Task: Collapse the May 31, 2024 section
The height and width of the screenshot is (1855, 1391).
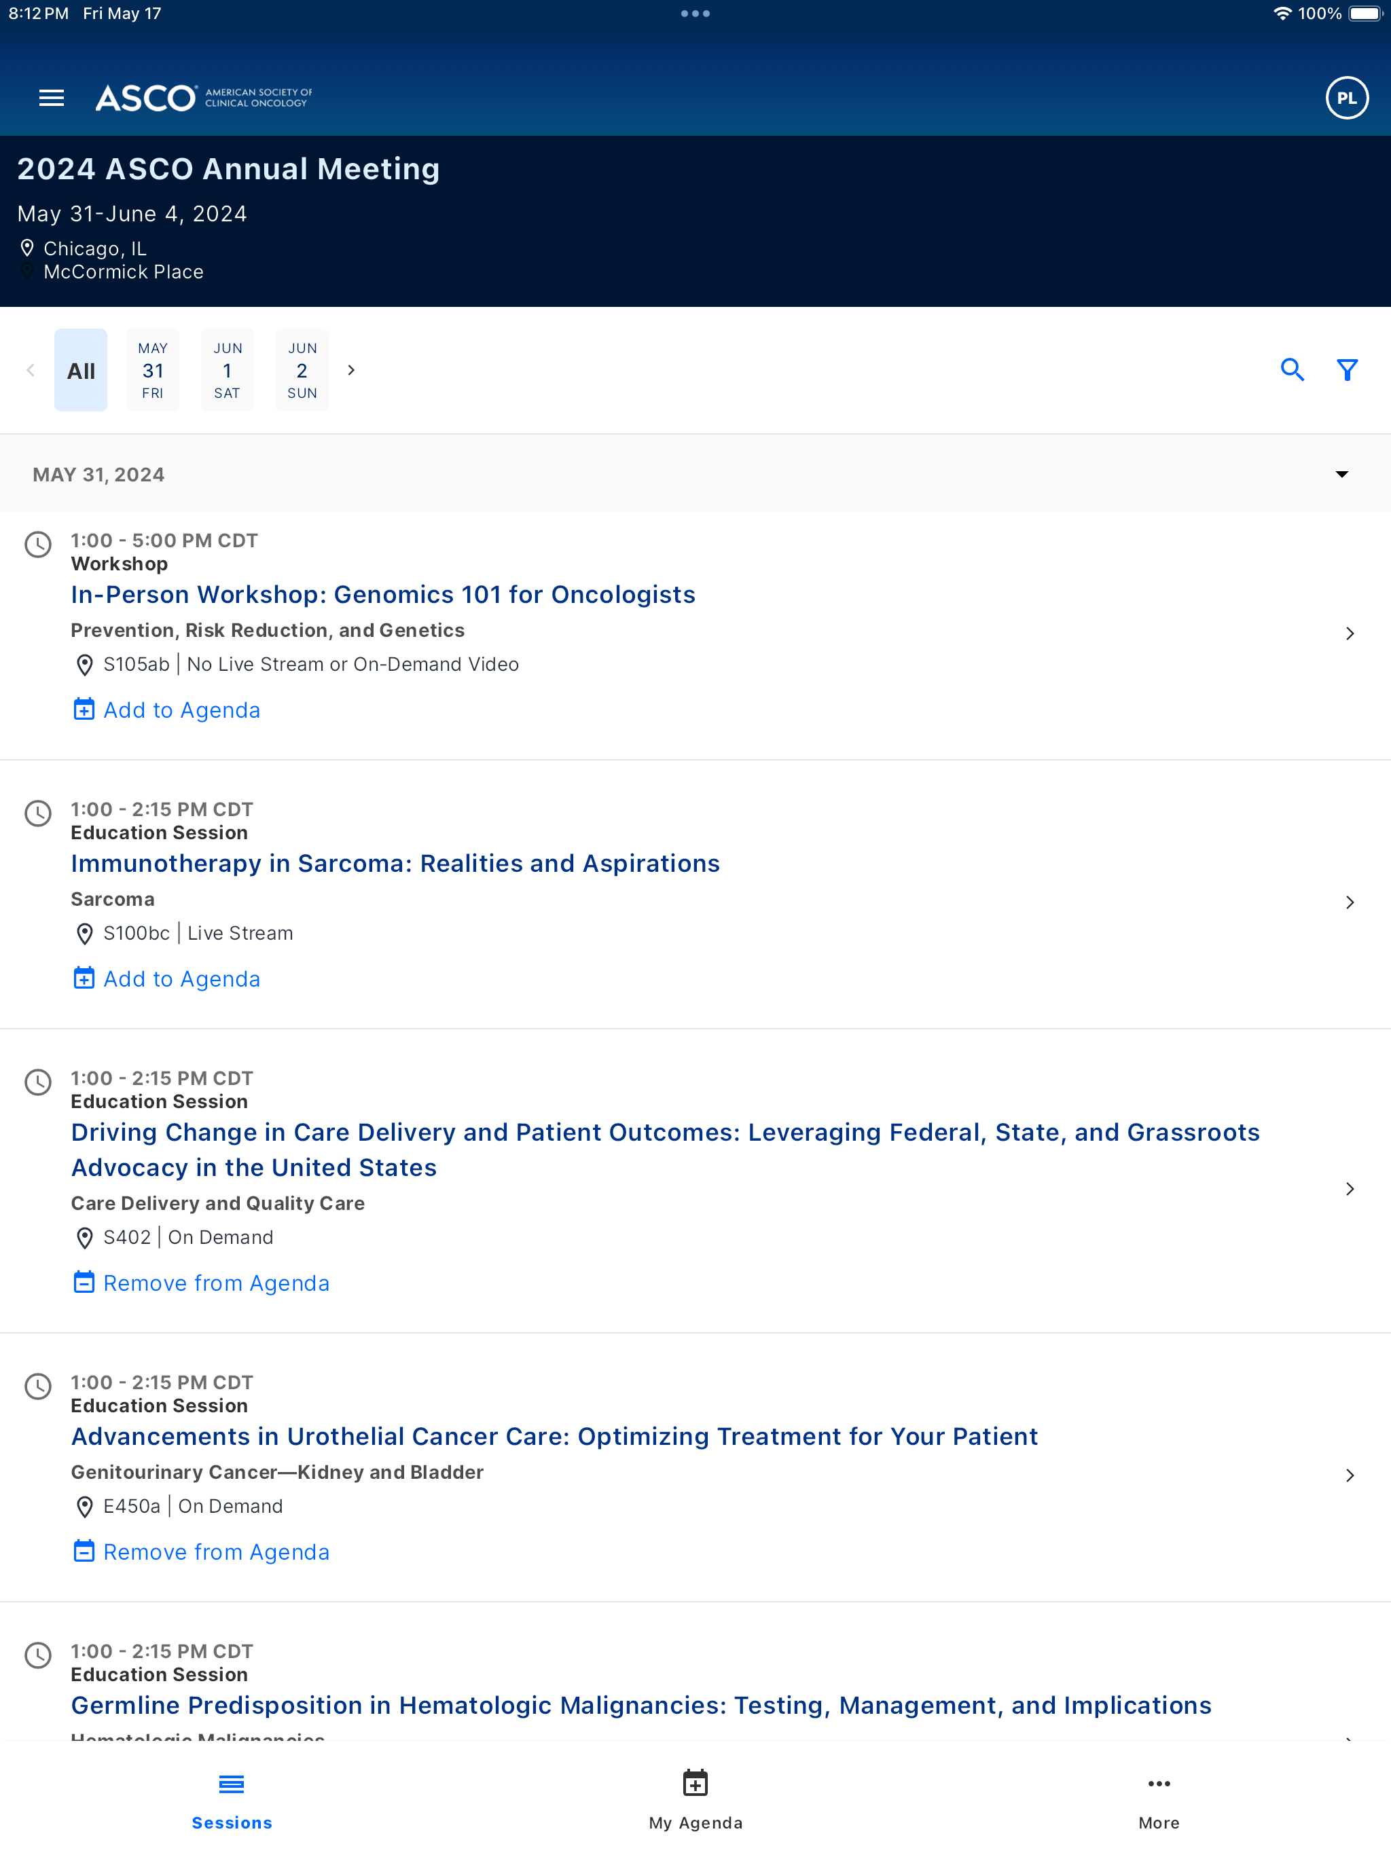Action: pos(1341,475)
